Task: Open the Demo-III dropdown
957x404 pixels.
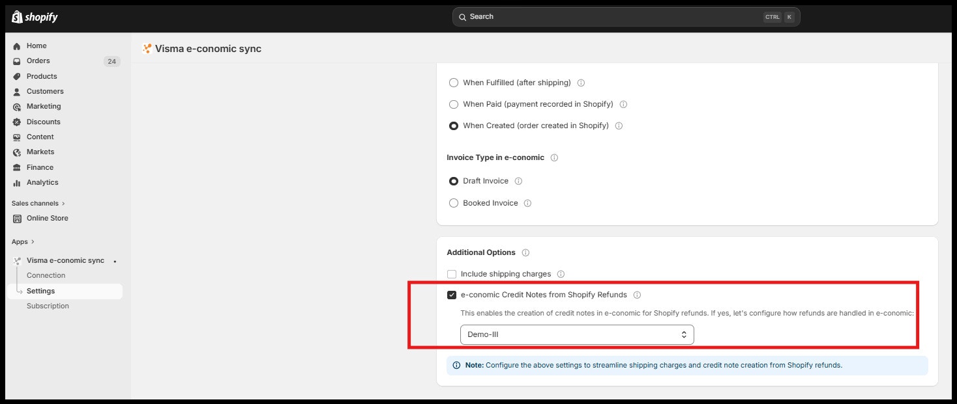Action: [x=577, y=334]
